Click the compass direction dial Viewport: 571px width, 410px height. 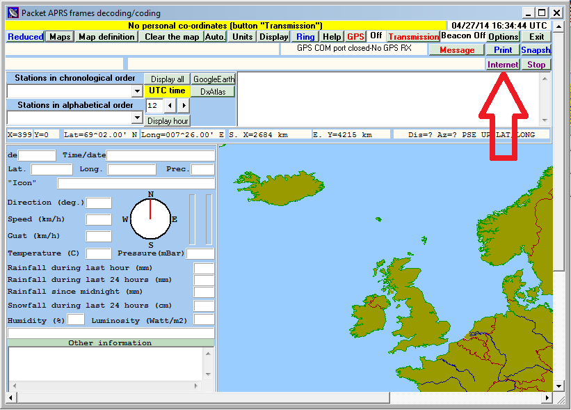pyautogui.click(x=150, y=219)
